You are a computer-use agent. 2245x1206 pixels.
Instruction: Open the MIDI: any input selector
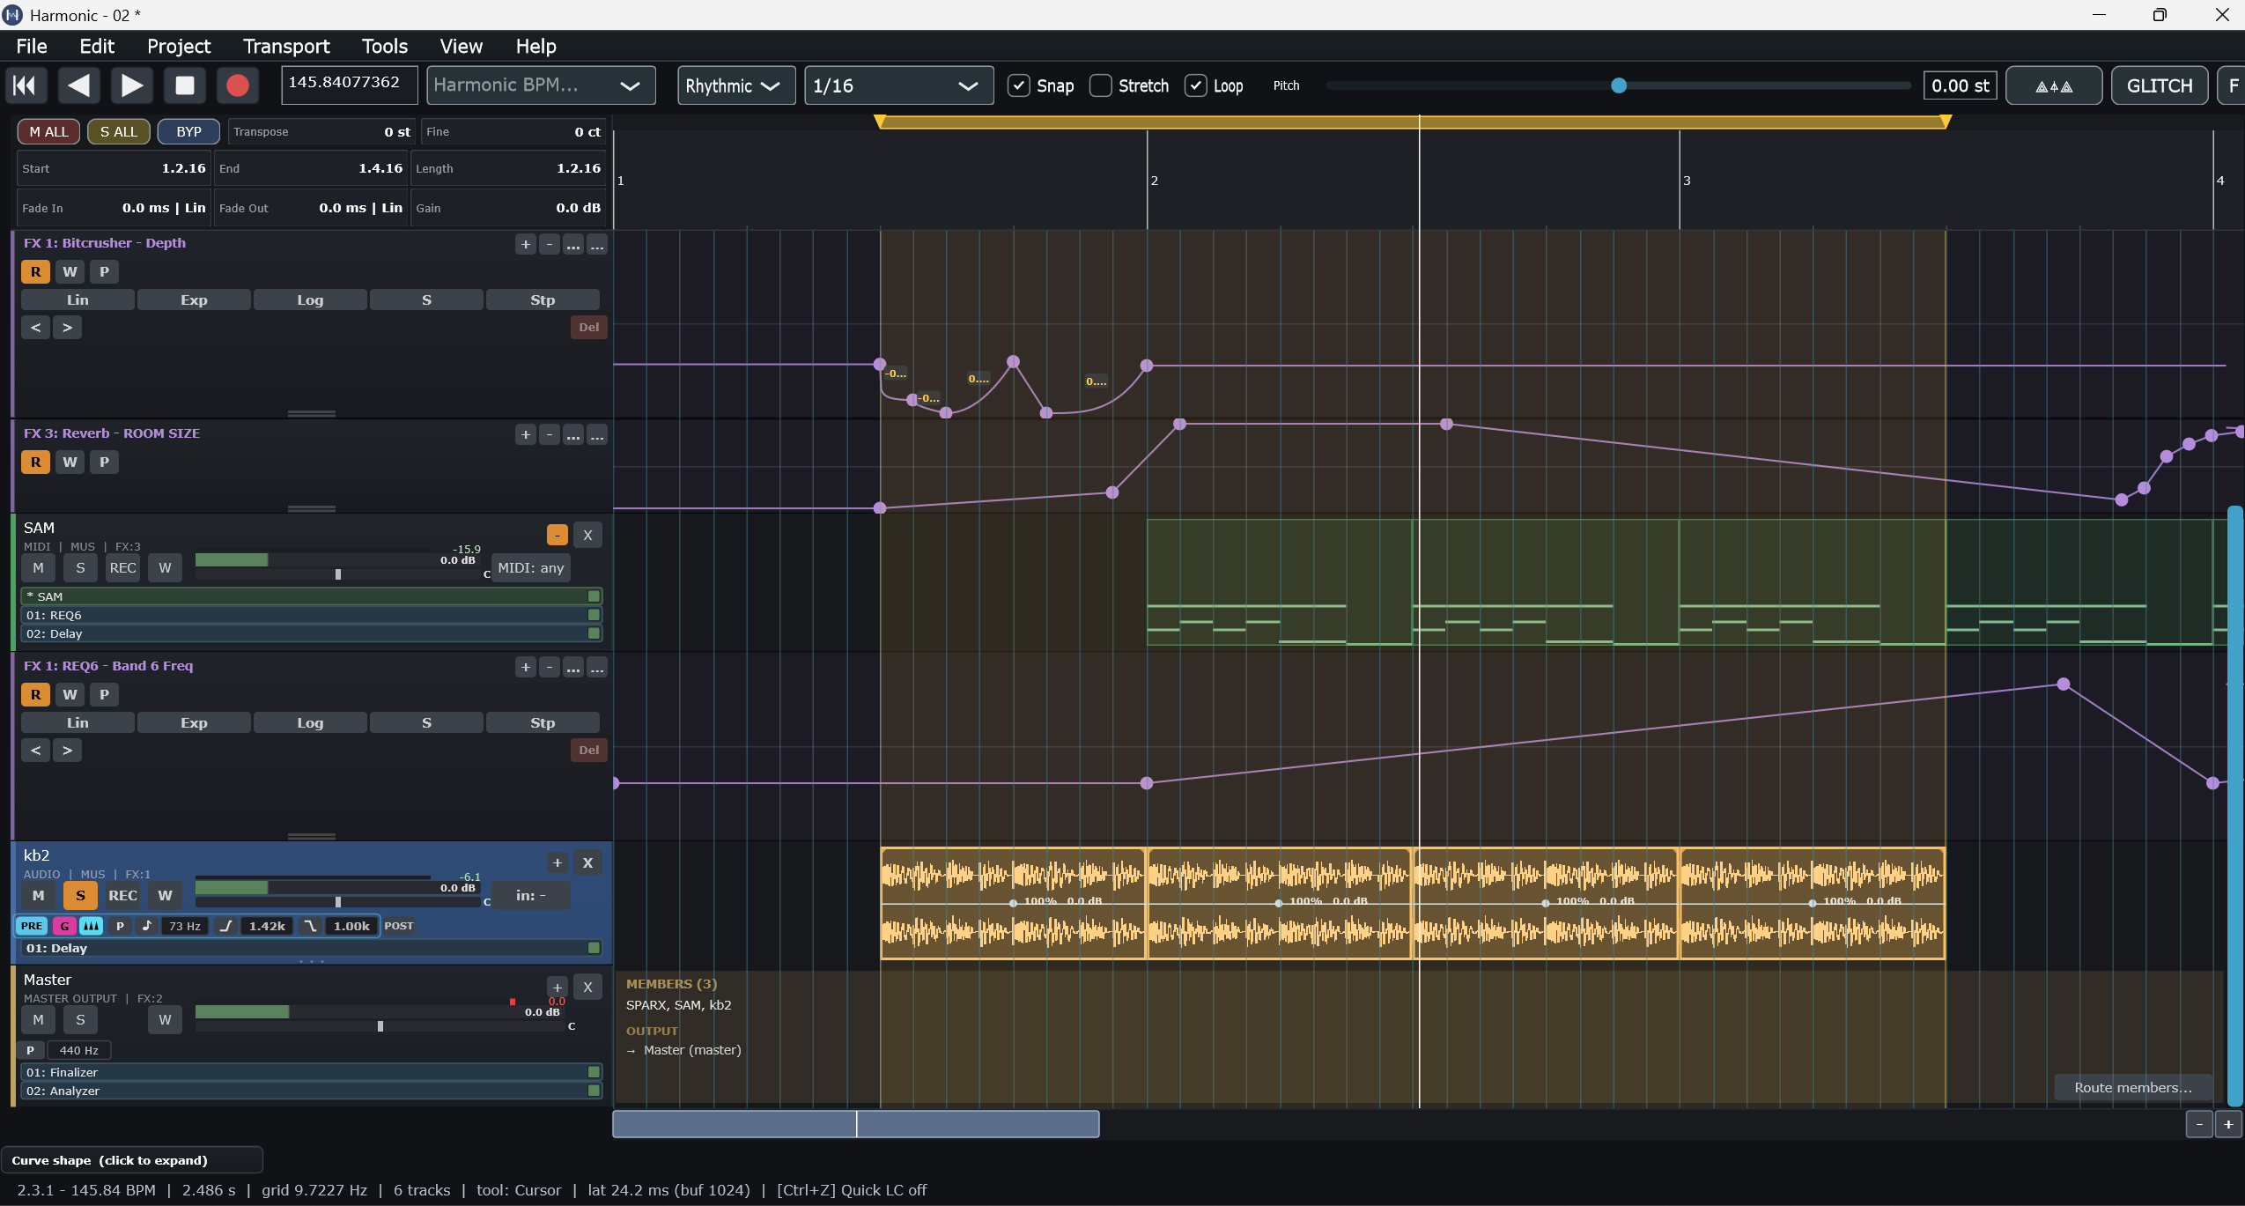[530, 568]
